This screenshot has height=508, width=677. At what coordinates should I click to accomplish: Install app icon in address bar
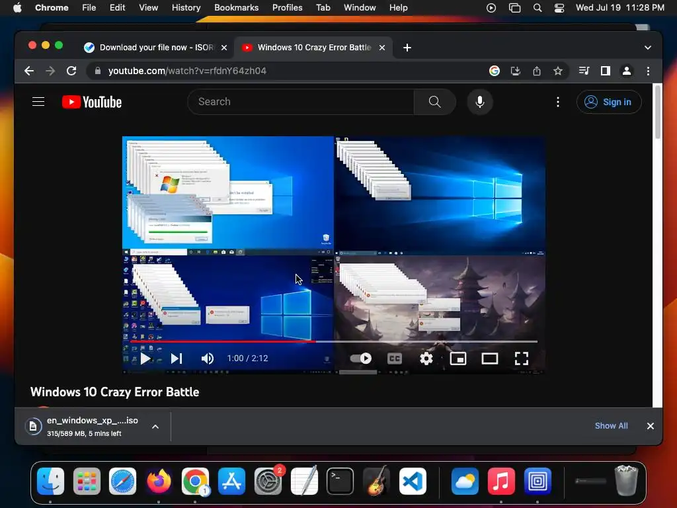(x=516, y=71)
